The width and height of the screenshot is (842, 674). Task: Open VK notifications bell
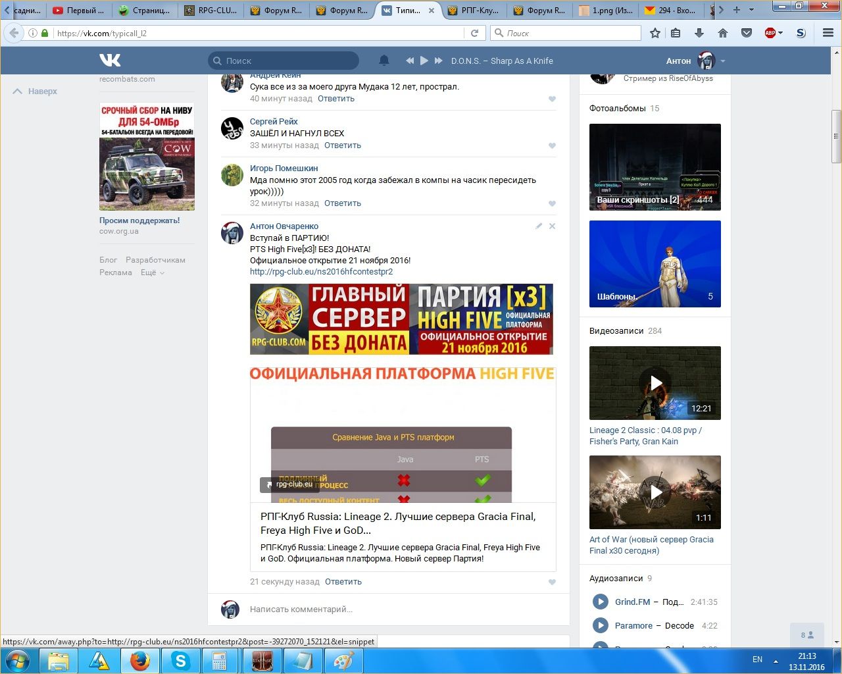[x=384, y=61]
